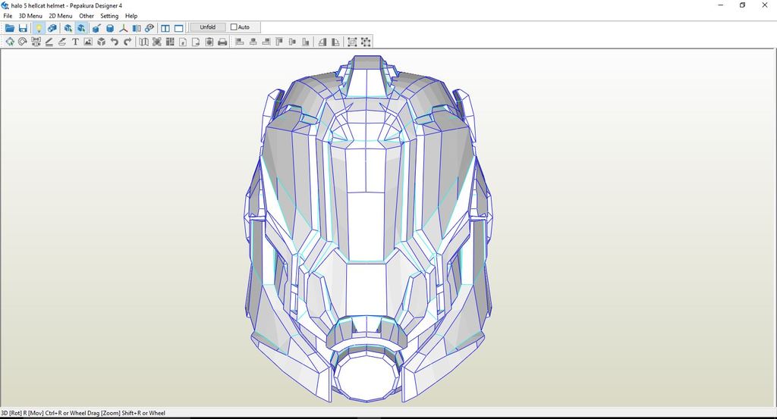Expand the 2D Menu

point(61,16)
